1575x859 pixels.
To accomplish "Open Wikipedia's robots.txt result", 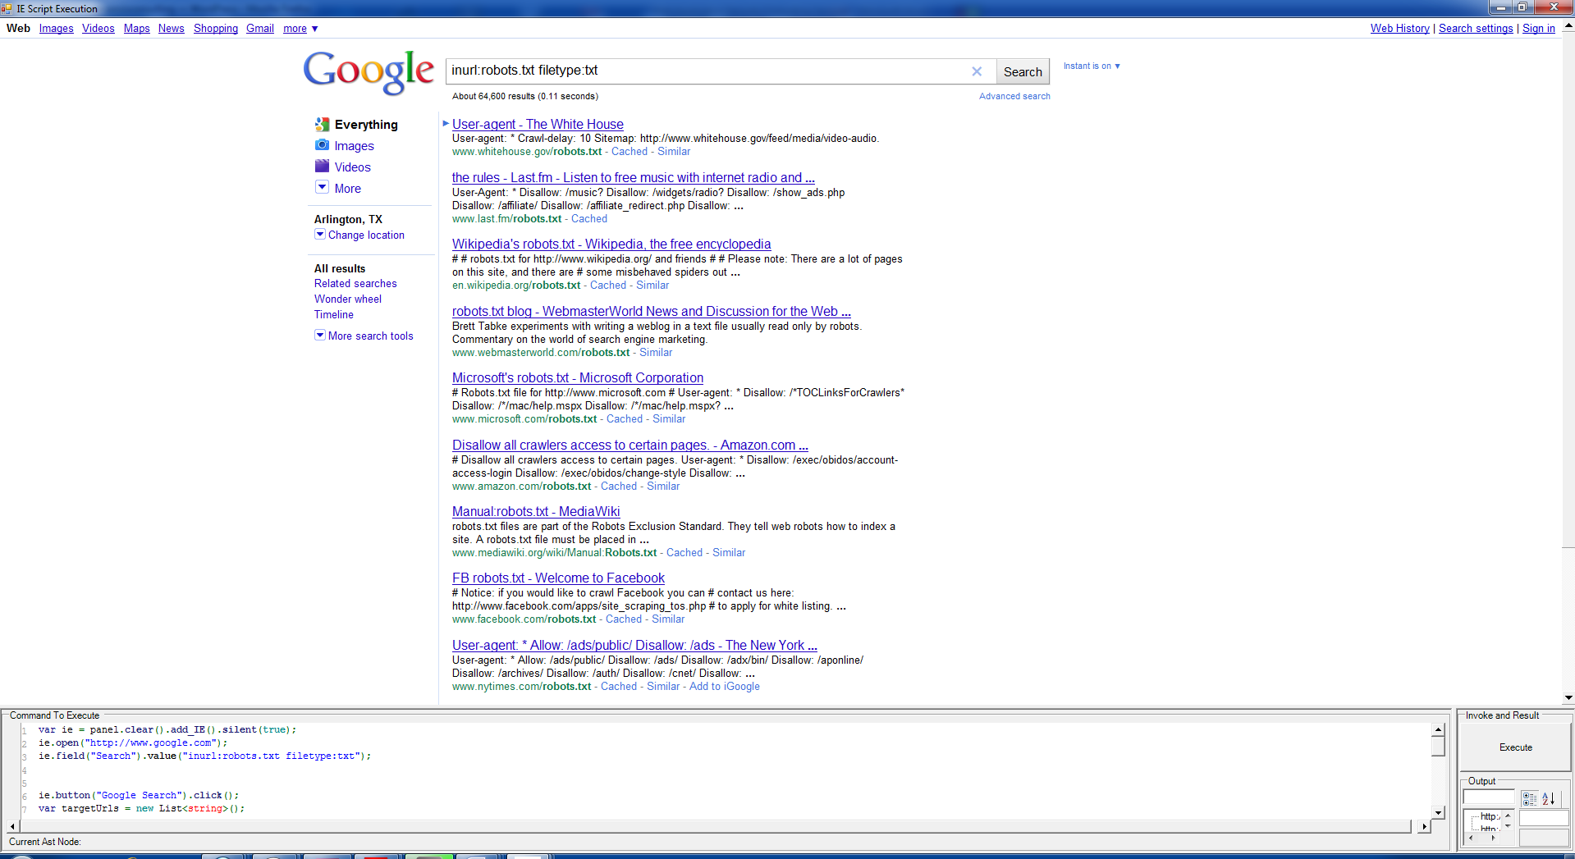I will 611,244.
